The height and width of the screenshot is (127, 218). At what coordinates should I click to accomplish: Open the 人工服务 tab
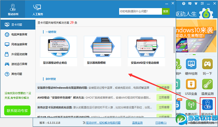pos(38,10)
